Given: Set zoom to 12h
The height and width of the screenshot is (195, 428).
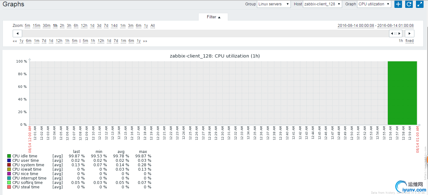Looking at the screenshot, I should (x=84, y=26).
